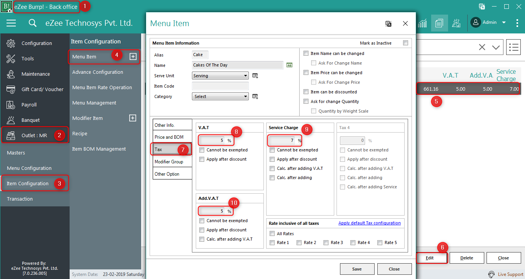
Task: Enable Item Price can be changed
Action: [306, 73]
